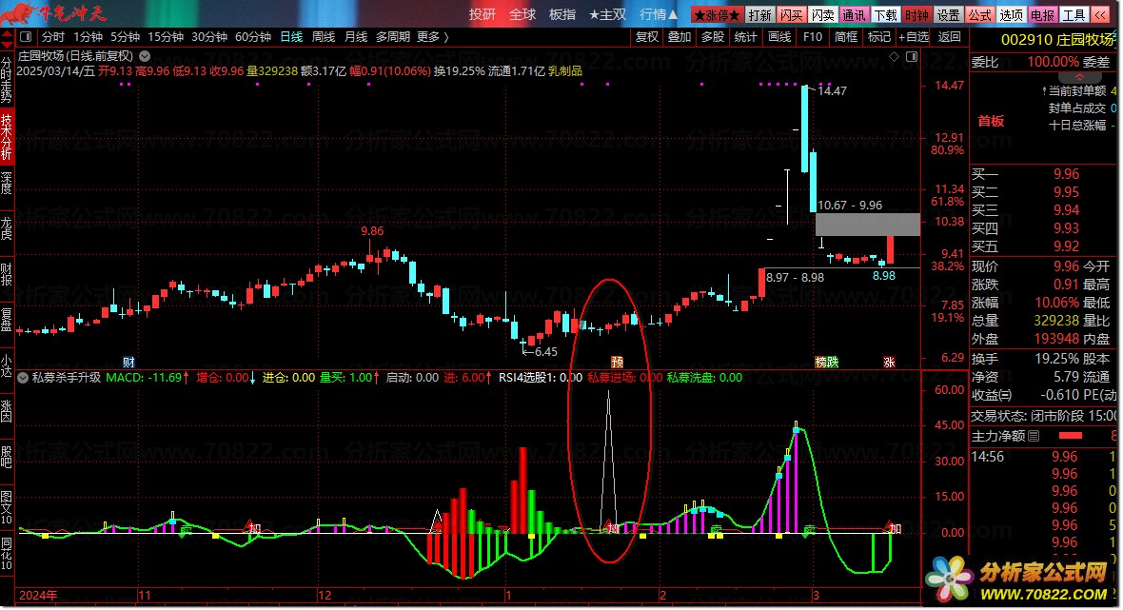Screen dimensions: 1123x610
Task: Open the 技术分析 sidebar tab
Action: 8,137
